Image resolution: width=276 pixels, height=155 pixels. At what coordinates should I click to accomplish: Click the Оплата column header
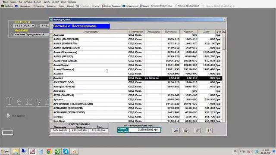(188, 31)
